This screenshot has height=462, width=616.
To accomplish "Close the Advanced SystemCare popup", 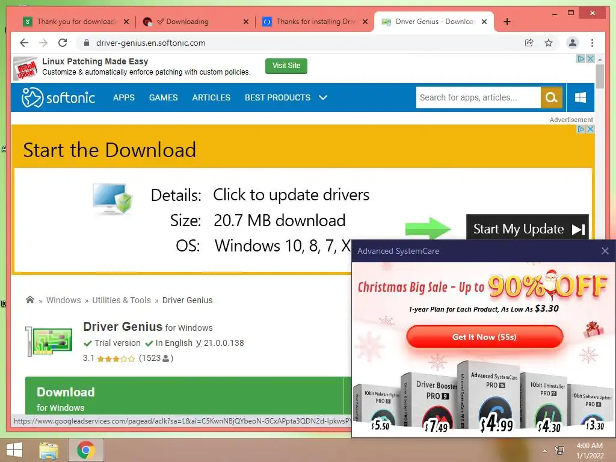I will click(605, 251).
